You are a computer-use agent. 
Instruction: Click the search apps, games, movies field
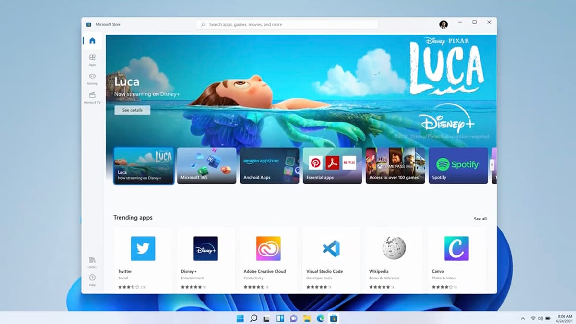(x=287, y=24)
